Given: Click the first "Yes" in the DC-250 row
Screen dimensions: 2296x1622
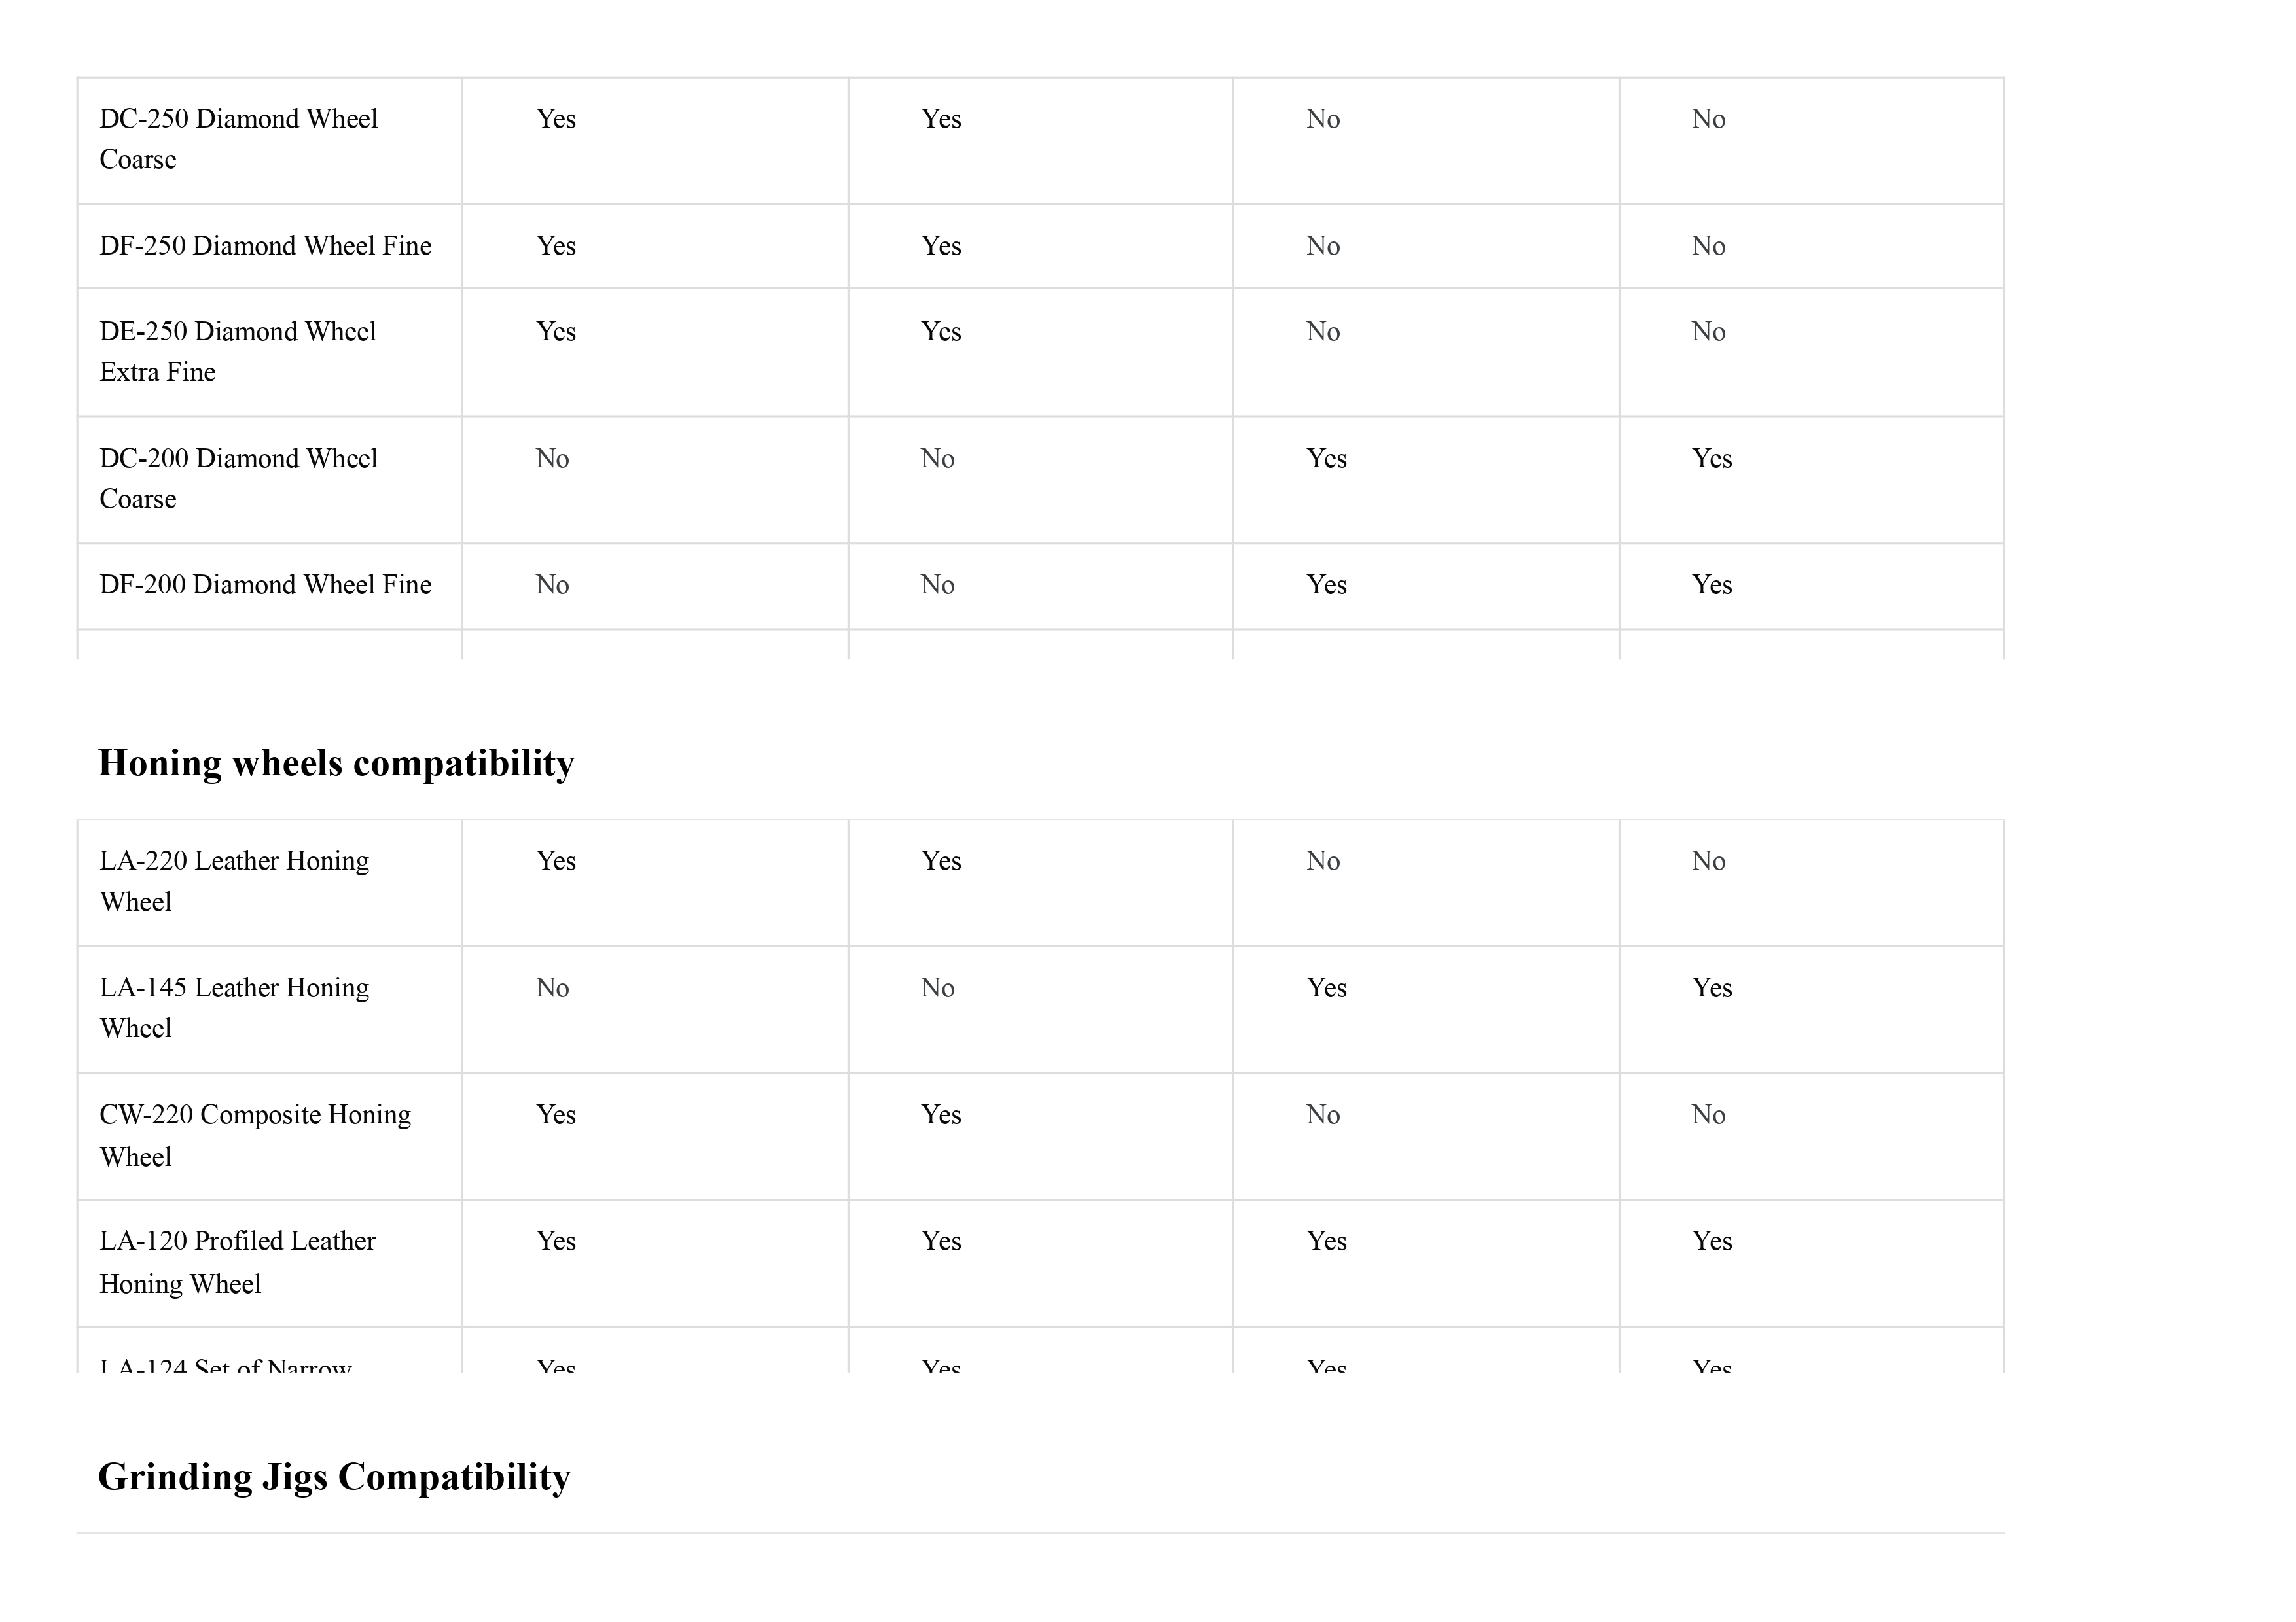Looking at the screenshot, I should (x=556, y=119).
